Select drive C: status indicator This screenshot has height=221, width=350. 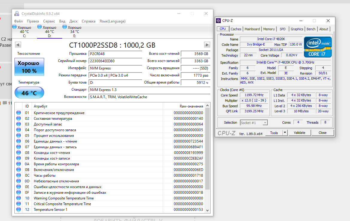22,31
